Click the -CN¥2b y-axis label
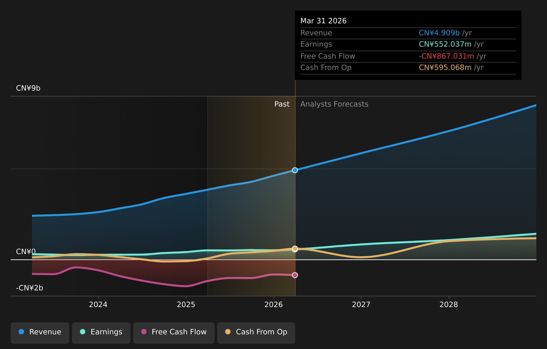The width and height of the screenshot is (547, 349). 30,288
